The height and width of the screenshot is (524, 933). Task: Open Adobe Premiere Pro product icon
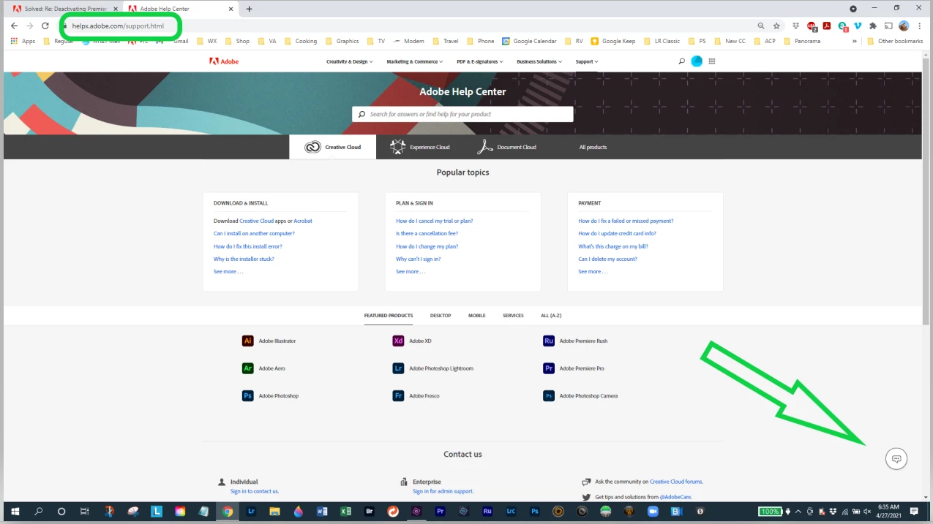[549, 368]
